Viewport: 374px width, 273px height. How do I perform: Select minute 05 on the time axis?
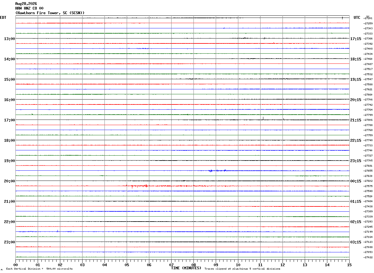(x=127, y=265)
